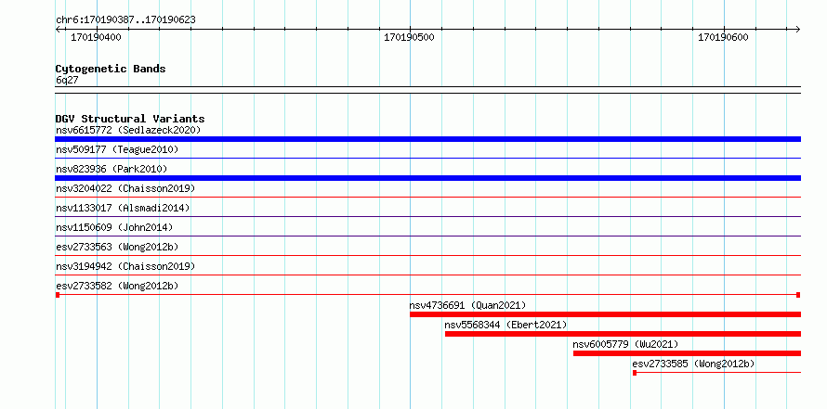This screenshot has height=409, width=827.
Task: Select variant label nsv5568344 (Ebert2021)
Action: pyautogui.click(x=505, y=325)
